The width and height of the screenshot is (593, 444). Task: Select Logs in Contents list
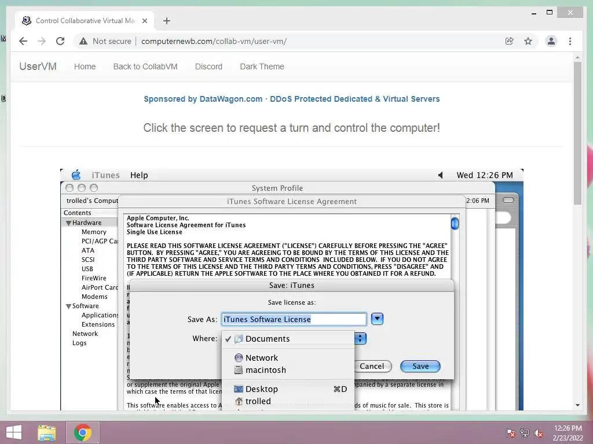79,343
